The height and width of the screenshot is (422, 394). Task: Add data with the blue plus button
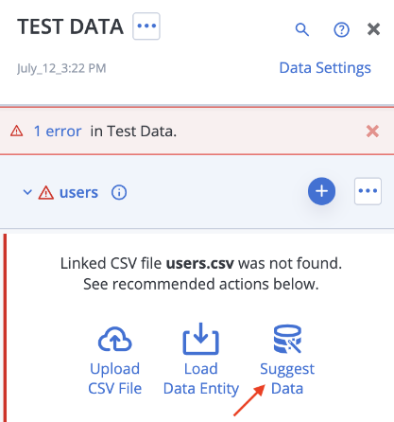(x=321, y=191)
